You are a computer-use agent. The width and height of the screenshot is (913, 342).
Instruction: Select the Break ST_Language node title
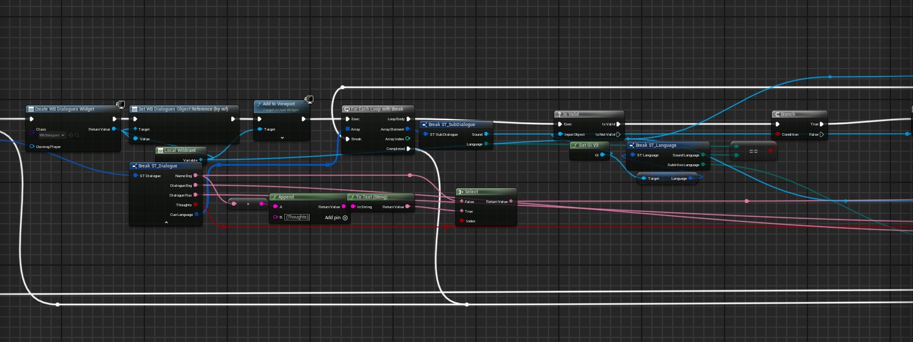tap(655, 145)
